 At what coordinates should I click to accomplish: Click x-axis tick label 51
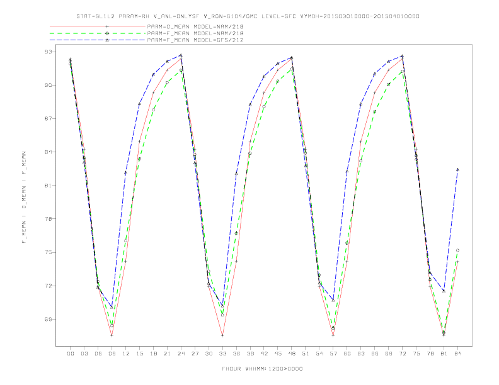click(x=306, y=354)
